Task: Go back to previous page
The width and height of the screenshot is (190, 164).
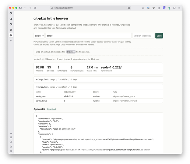Action: [x=25, y=8]
